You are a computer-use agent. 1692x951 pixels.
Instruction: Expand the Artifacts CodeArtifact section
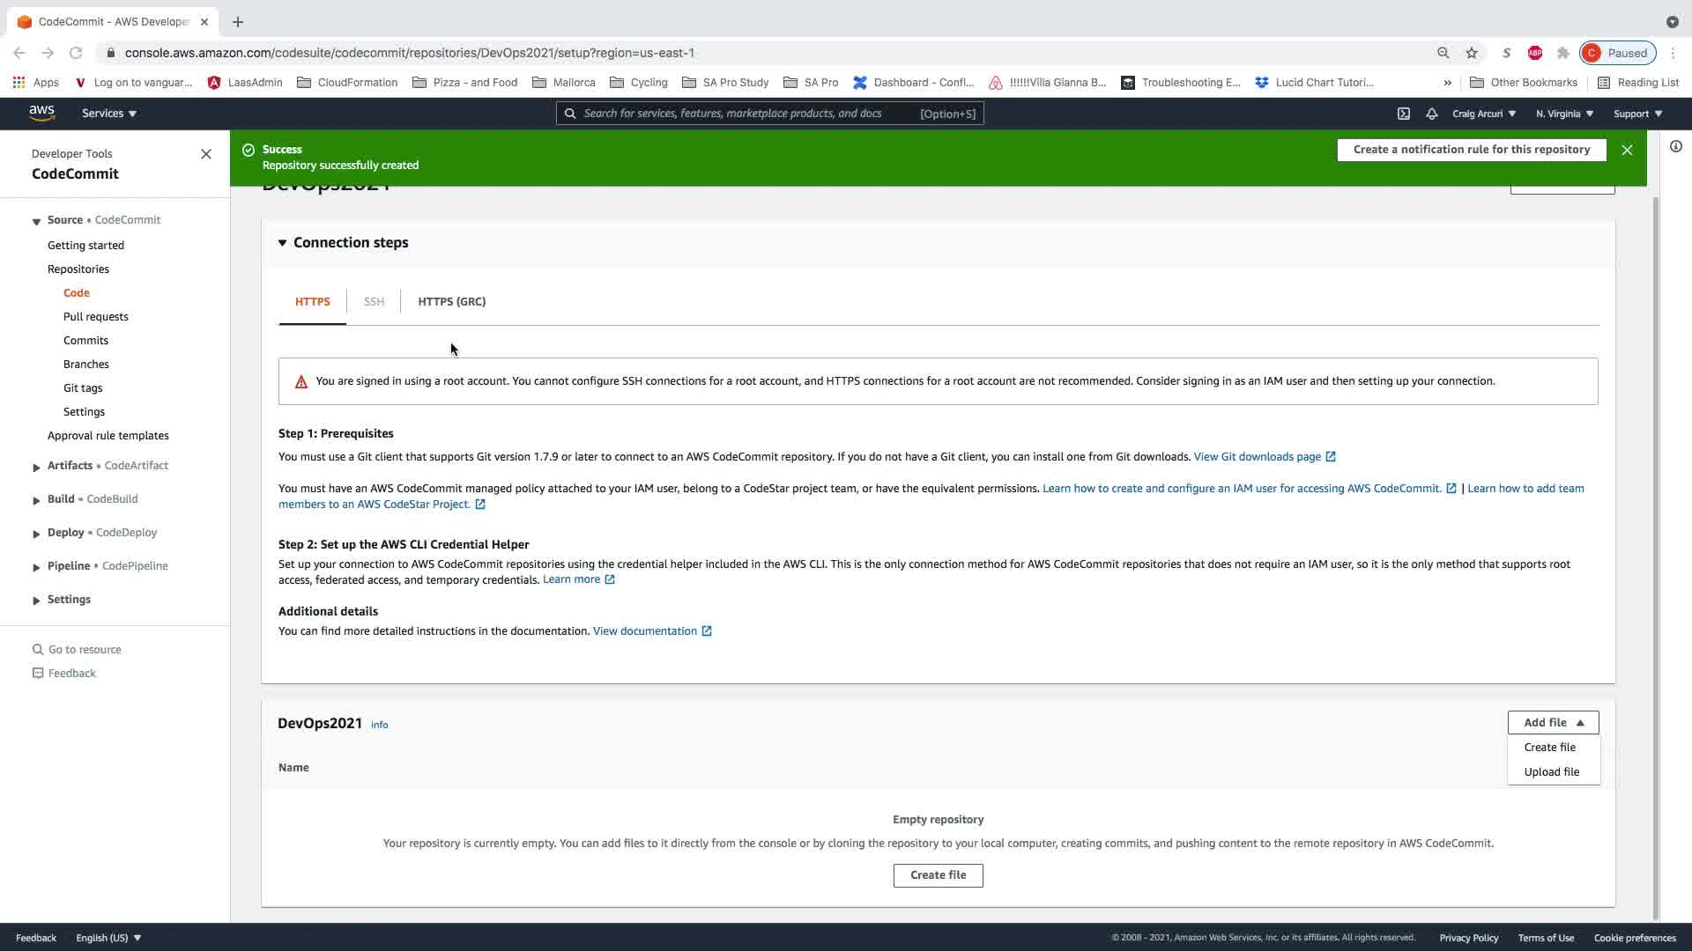point(36,467)
